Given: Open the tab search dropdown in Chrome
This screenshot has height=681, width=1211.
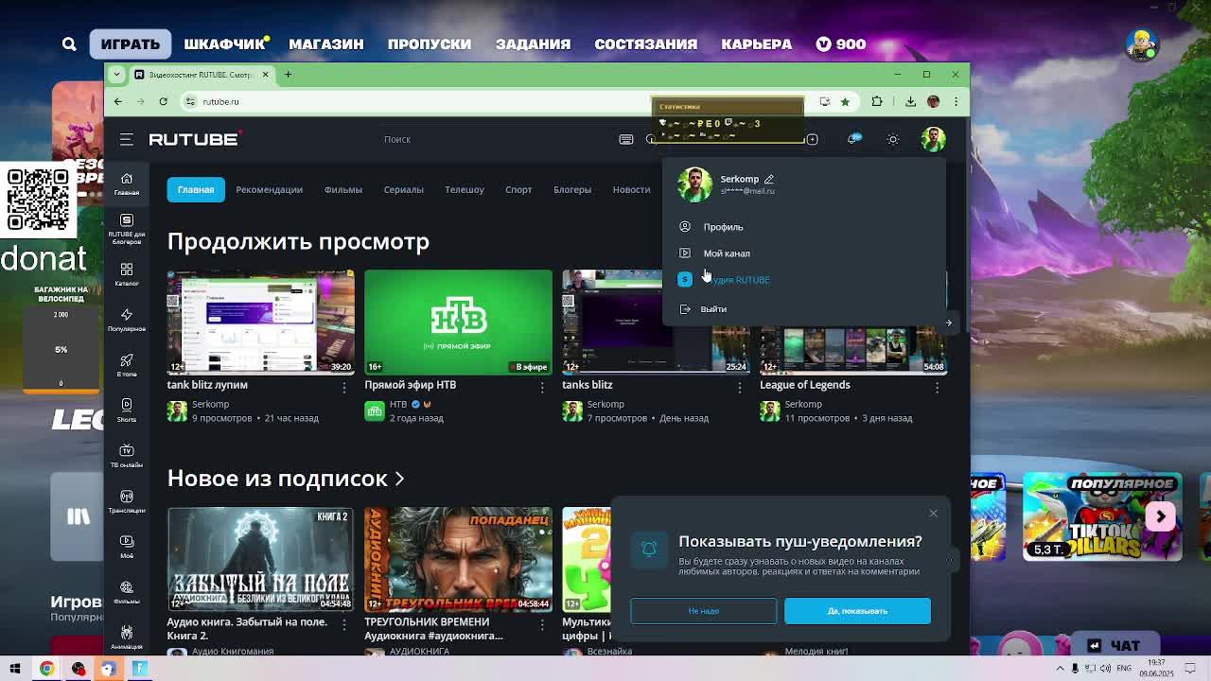Looking at the screenshot, I should point(117,74).
